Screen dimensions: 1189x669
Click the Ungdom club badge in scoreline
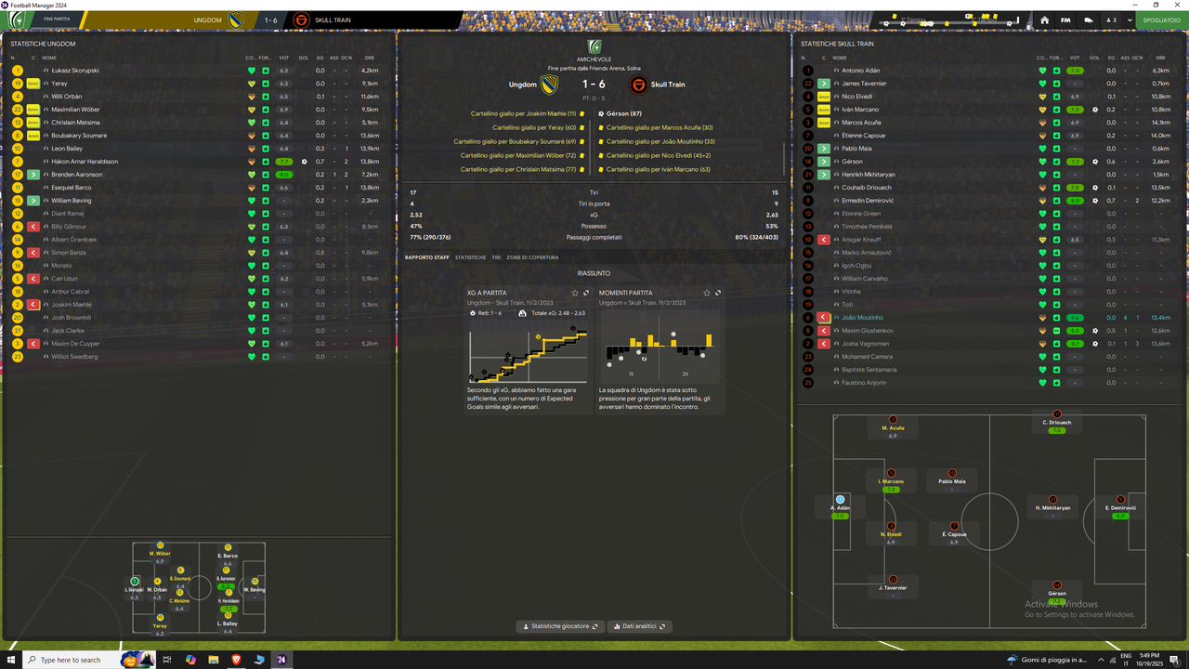(x=550, y=85)
